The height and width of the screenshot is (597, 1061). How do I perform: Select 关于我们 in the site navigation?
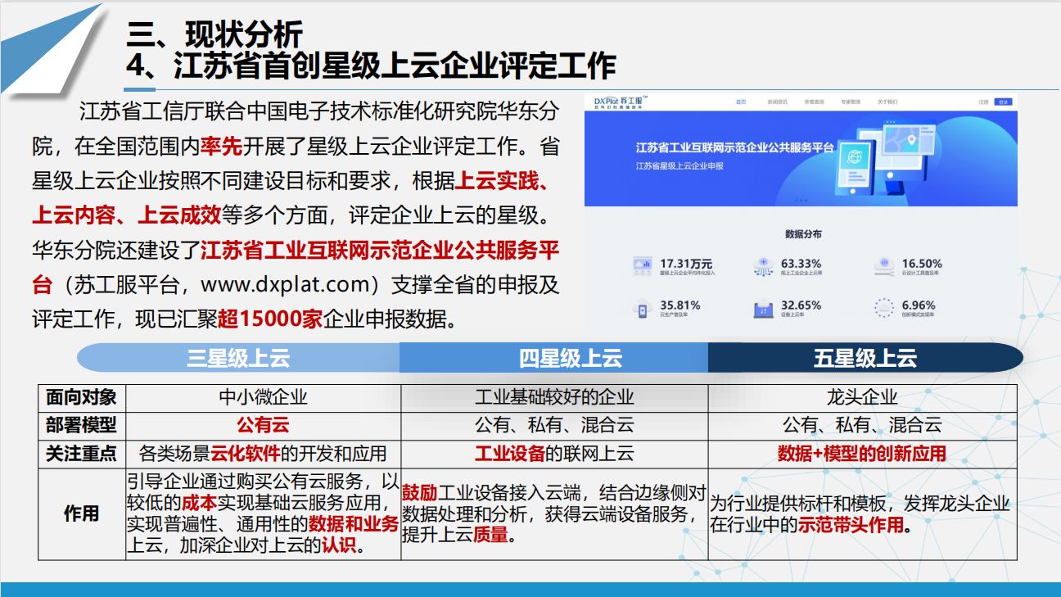(x=887, y=102)
